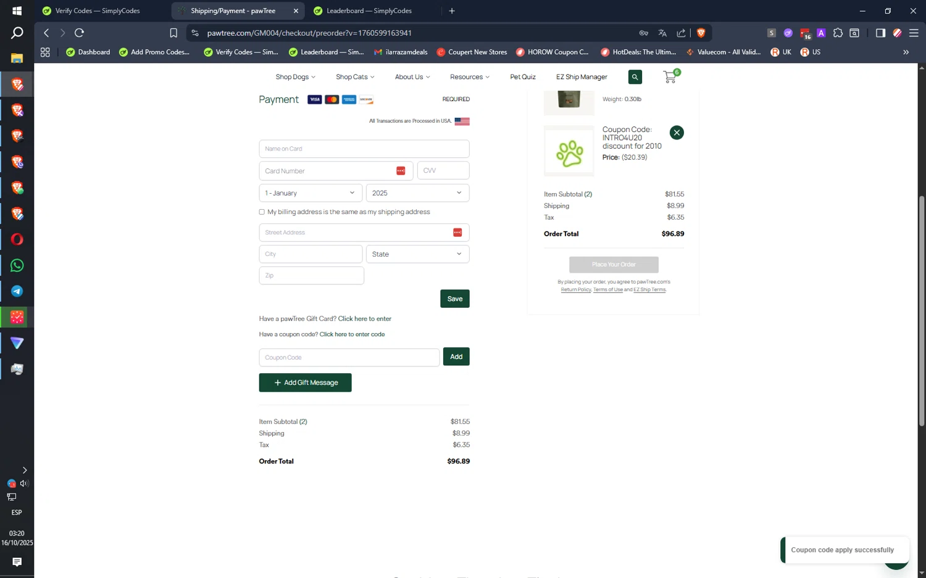Open Windows search in the taskbar

(17, 33)
